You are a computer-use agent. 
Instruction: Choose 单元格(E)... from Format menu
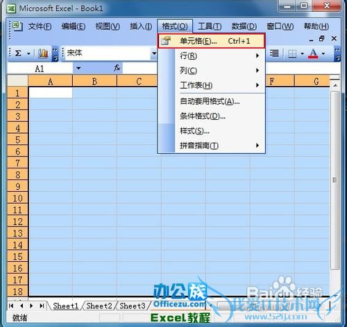click(211, 41)
